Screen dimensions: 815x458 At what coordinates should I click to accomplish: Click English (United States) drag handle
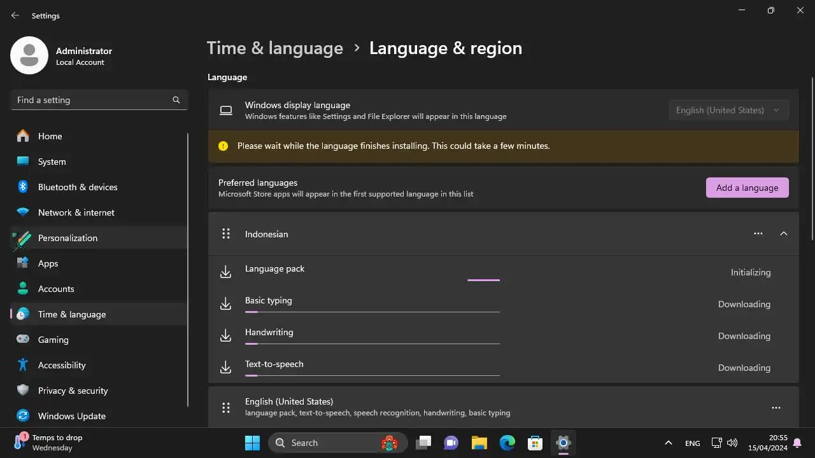tap(225, 408)
